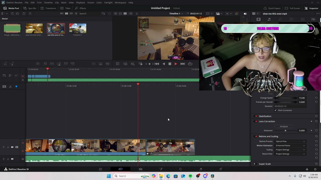Toggle the Lens Correction enable dot
This screenshot has height=180, width=321.
click(x=256, y=121)
